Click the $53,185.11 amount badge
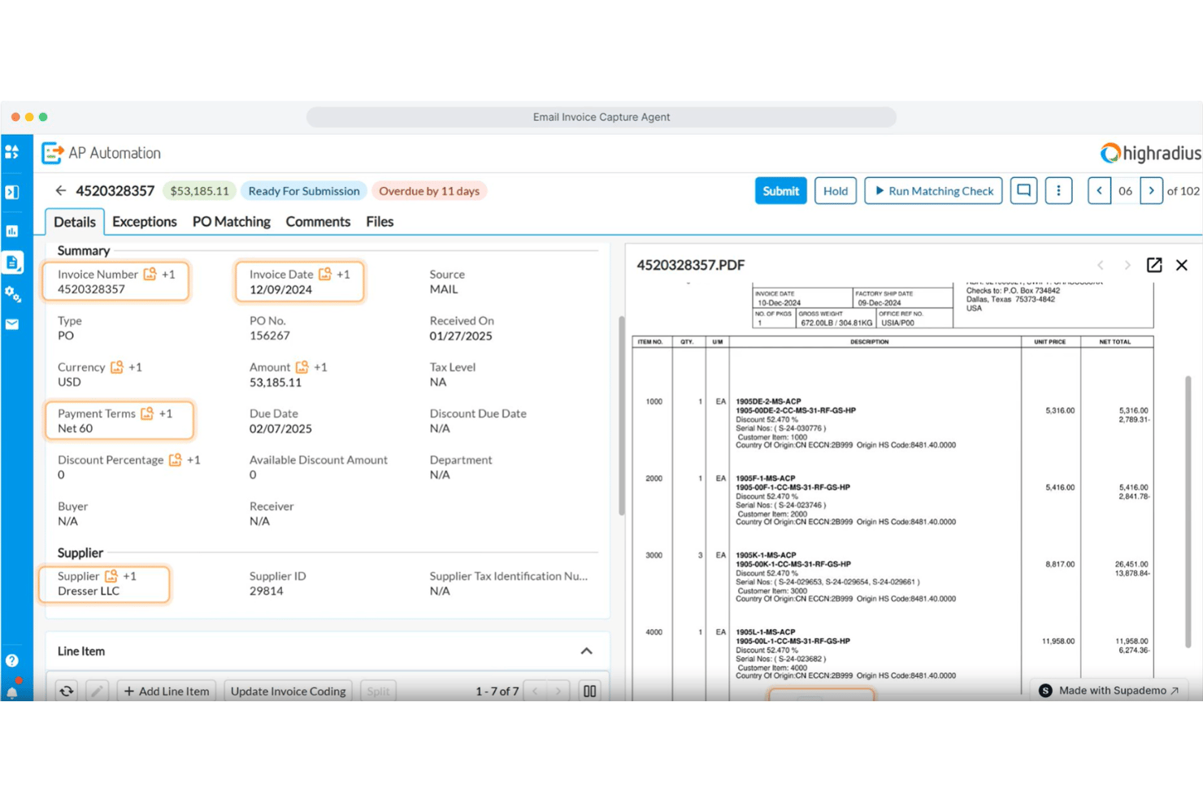The image size is (1203, 802). point(199,191)
